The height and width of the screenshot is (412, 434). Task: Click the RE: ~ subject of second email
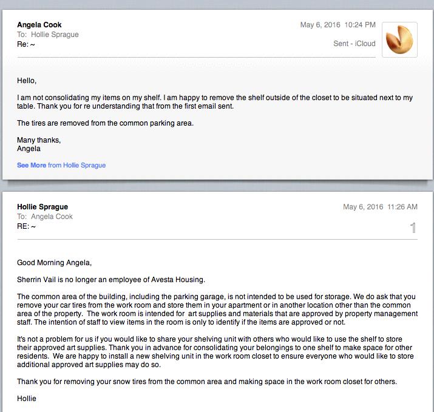(x=26, y=226)
